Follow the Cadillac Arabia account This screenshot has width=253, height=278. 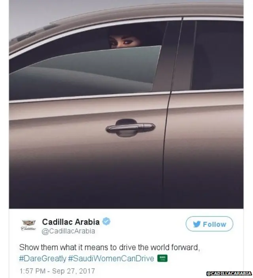[209, 224]
